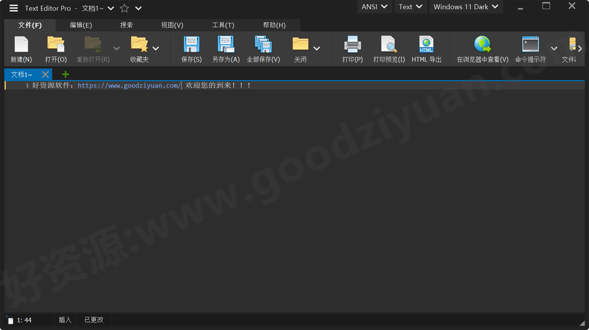Create a new document with 新建(N)
Viewport: 589px width, 330px height.
tap(21, 49)
